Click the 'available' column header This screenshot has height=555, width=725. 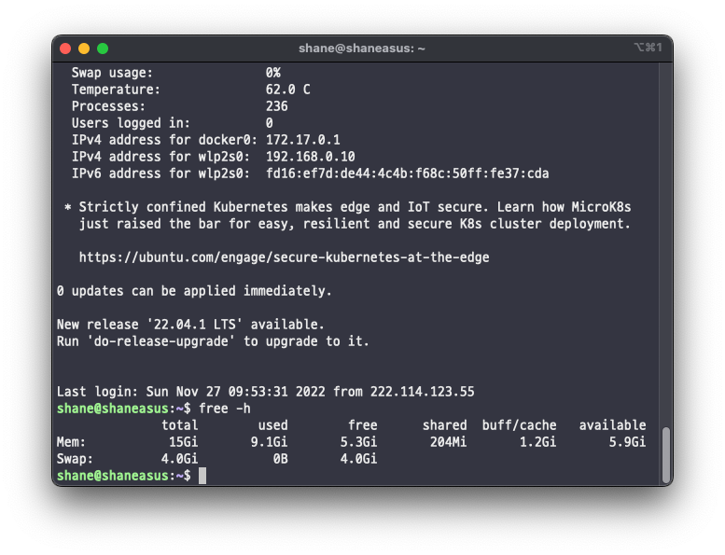click(x=612, y=425)
